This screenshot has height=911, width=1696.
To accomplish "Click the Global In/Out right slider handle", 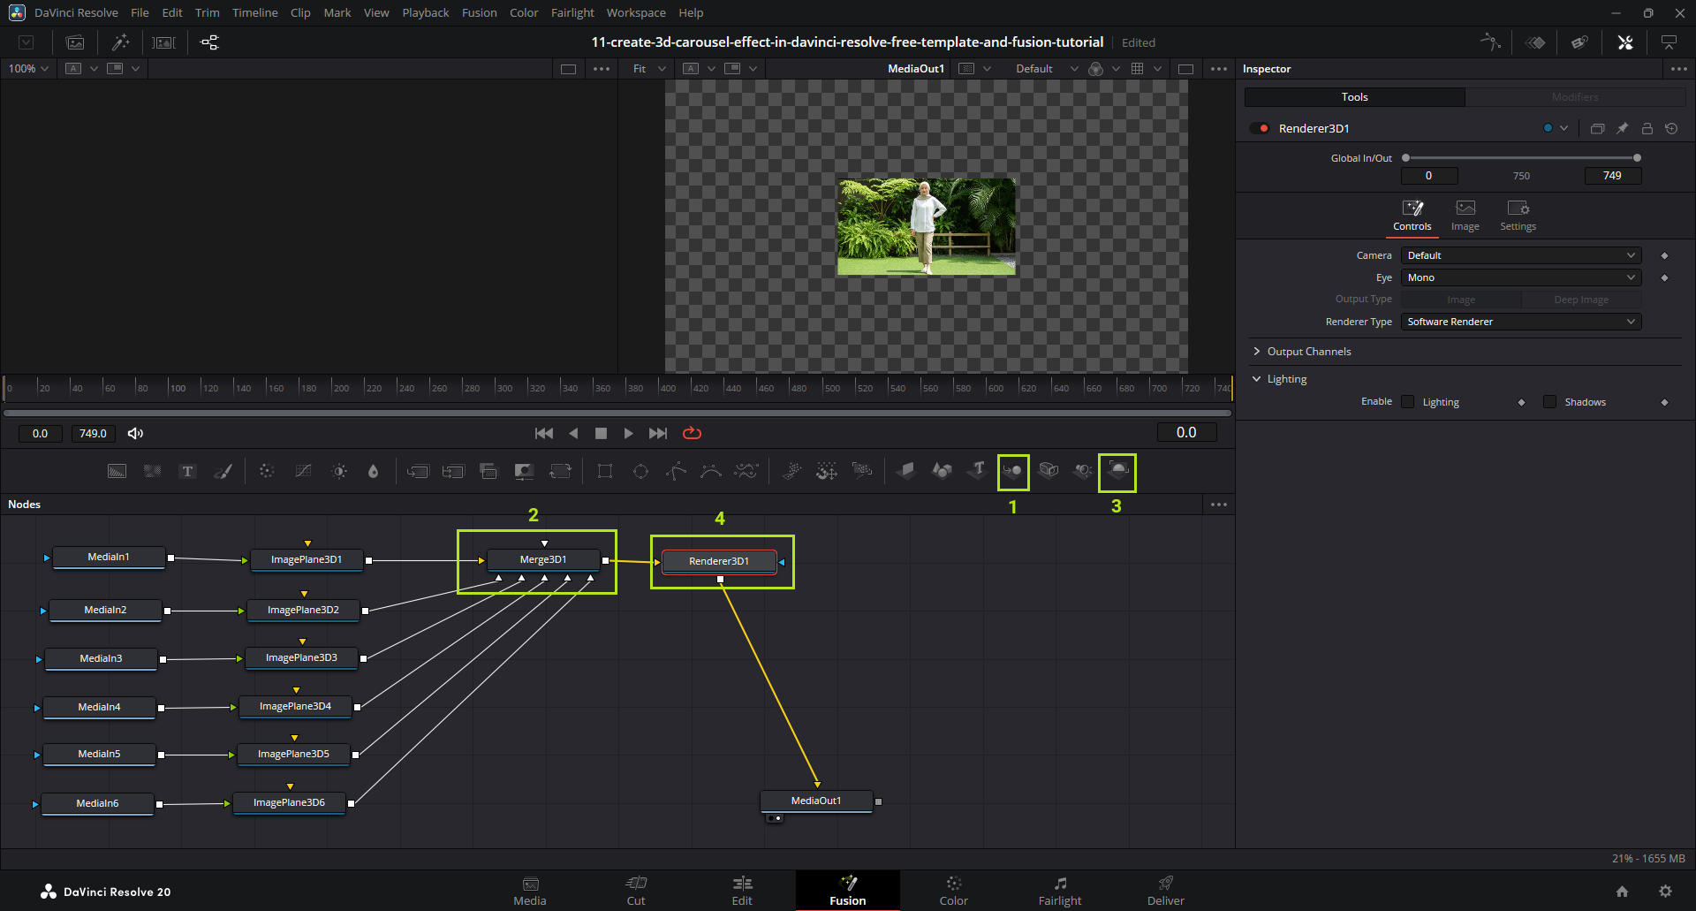I will click(x=1637, y=158).
